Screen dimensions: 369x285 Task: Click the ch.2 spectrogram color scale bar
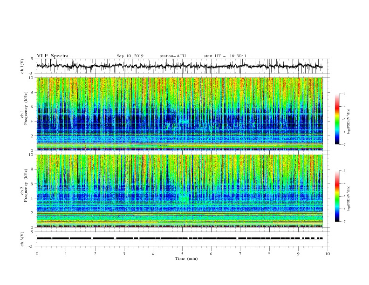[337, 196]
